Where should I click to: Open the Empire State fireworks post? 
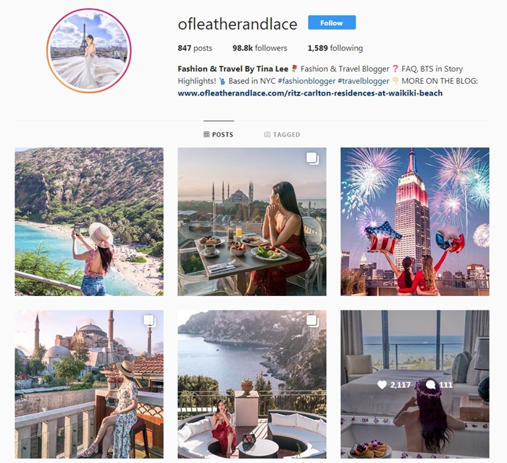[415, 222]
